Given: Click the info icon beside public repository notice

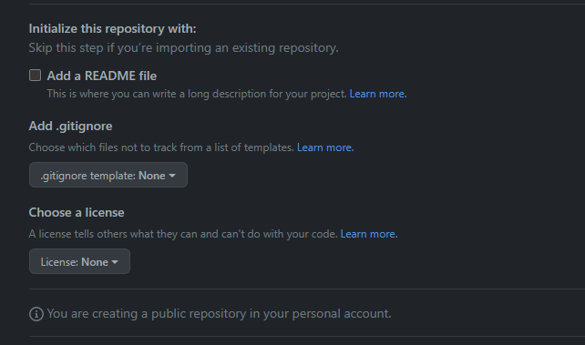Looking at the screenshot, I should point(36,314).
